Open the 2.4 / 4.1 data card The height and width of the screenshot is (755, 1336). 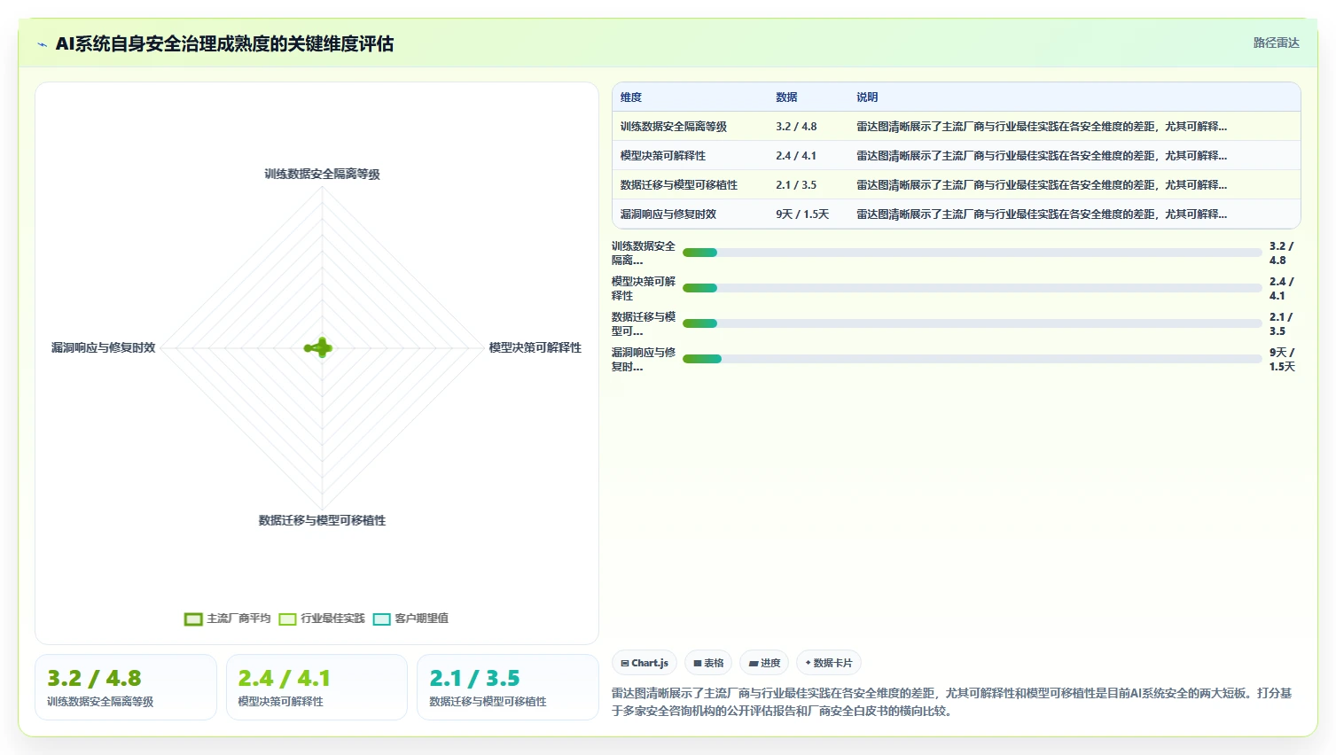[316, 687]
